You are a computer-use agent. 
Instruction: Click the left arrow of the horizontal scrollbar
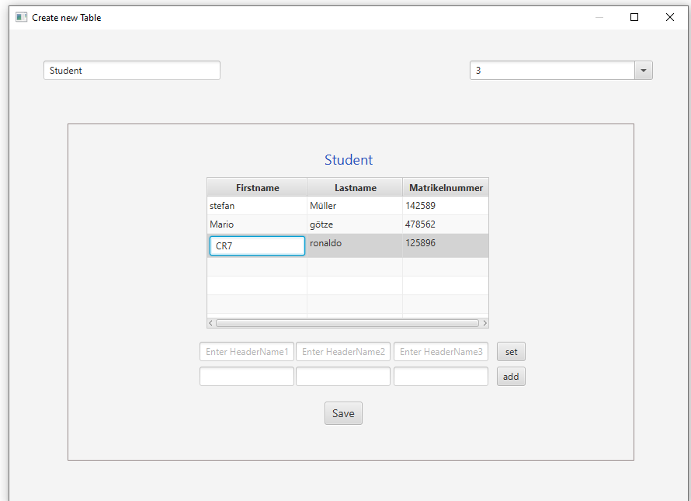[210, 322]
